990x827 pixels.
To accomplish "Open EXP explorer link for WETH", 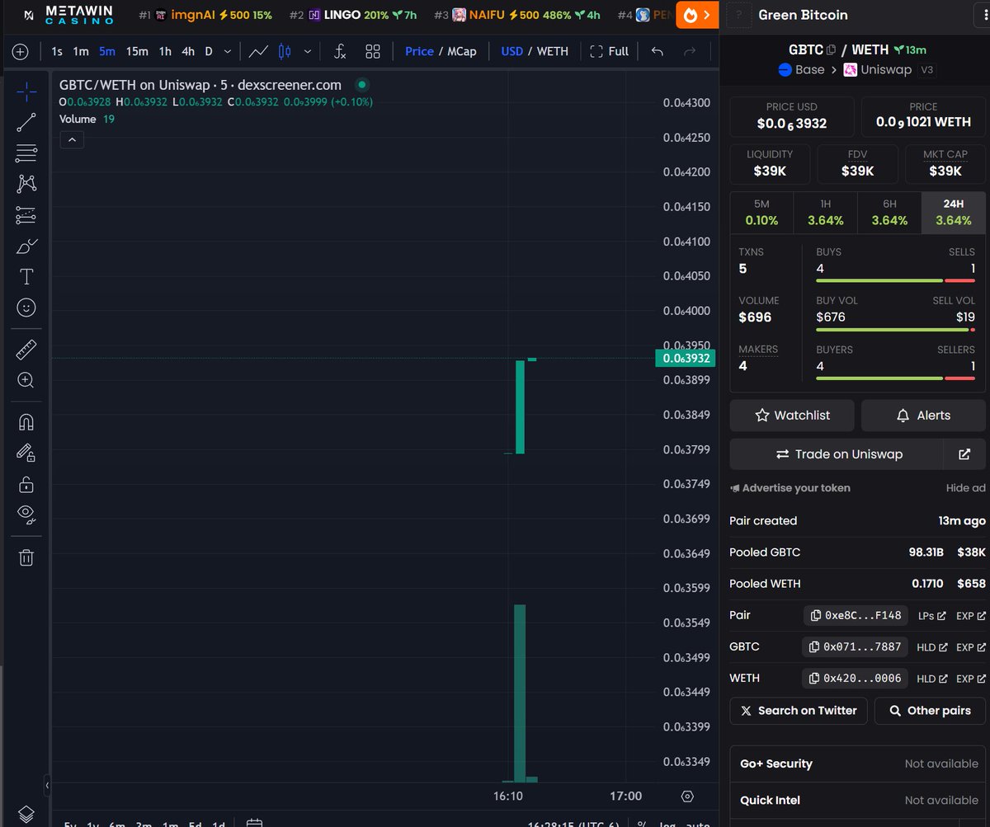I will tap(971, 679).
